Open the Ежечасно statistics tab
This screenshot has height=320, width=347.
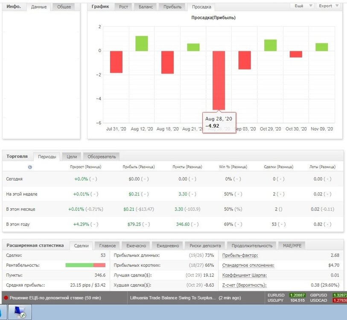136,246
